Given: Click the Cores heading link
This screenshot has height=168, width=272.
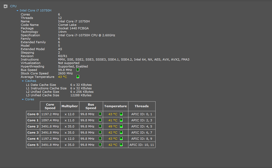Looking at the screenshot, I should pos(30,99).
